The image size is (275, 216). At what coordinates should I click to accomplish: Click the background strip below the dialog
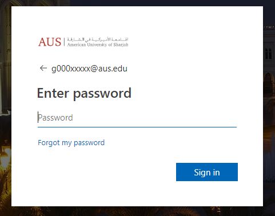137,211
